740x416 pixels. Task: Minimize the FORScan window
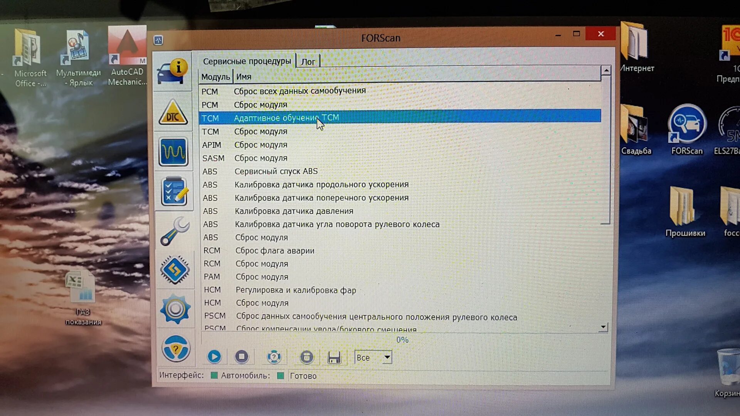point(558,35)
